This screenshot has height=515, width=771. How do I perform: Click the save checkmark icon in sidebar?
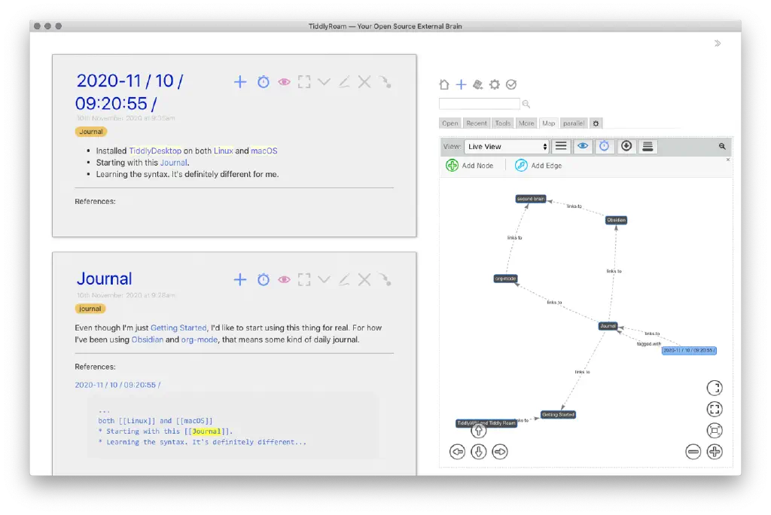point(511,84)
